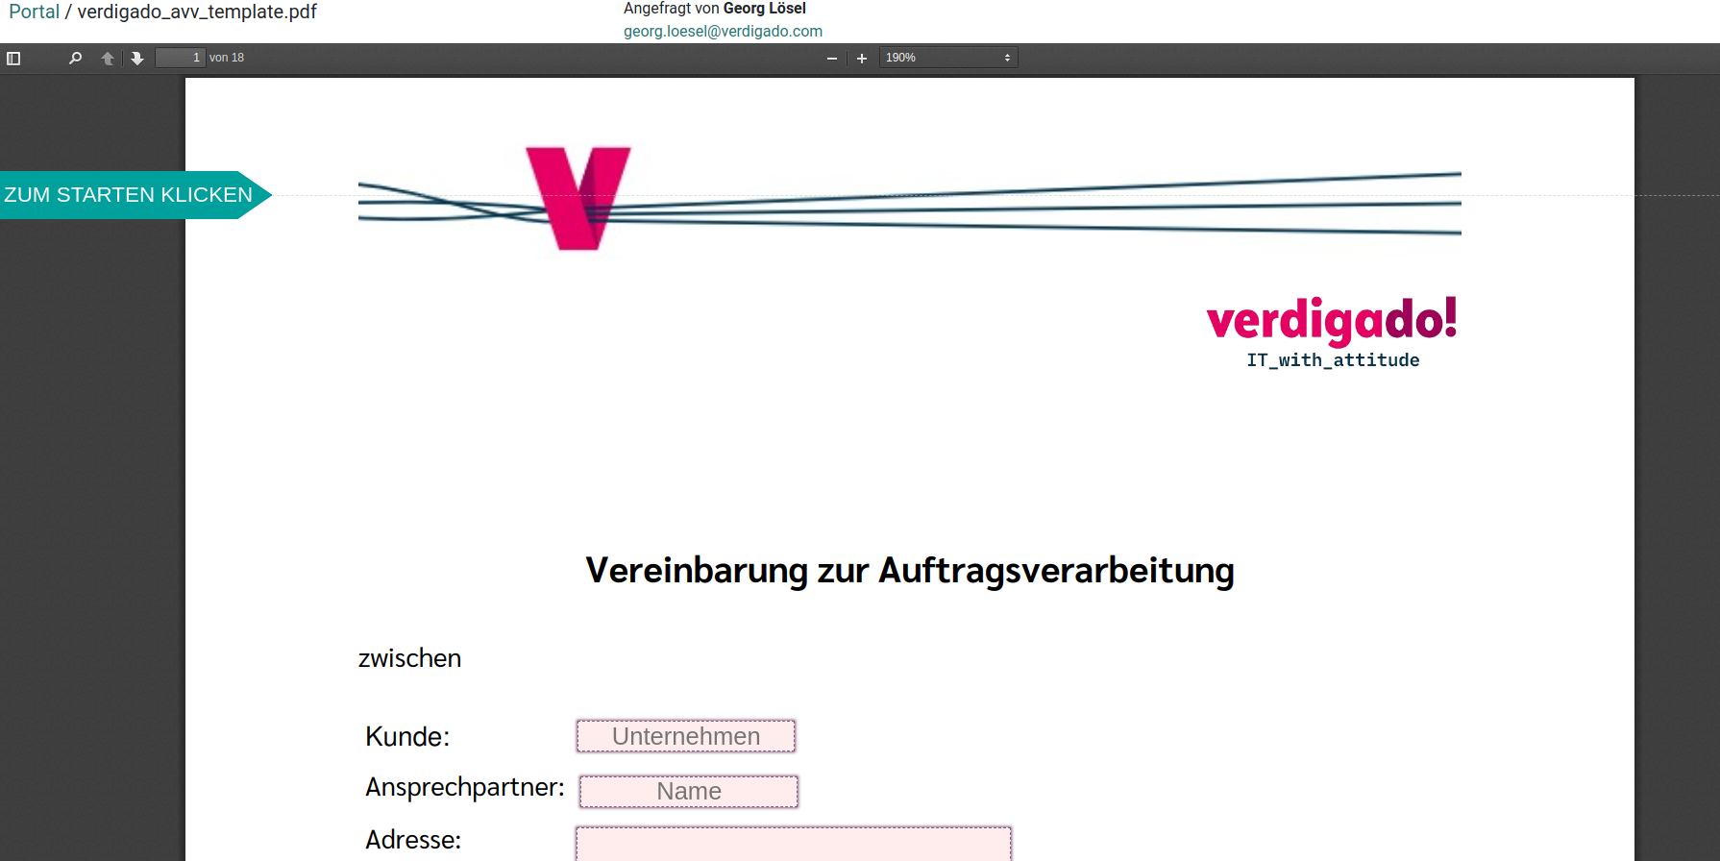Click the verdigado_avv_template.pdf file name
1720x861 pixels.
pyautogui.click(x=197, y=12)
